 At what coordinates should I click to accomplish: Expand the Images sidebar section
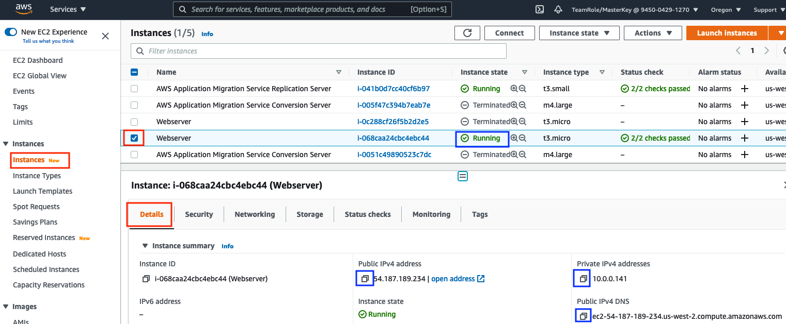click(6, 306)
